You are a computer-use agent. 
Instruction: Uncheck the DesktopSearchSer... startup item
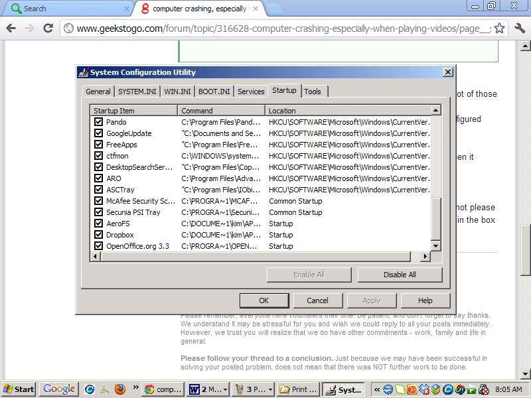(x=98, y=167)
